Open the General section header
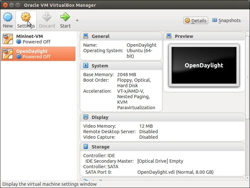This screenshot has width=250, height=188. 121,36
